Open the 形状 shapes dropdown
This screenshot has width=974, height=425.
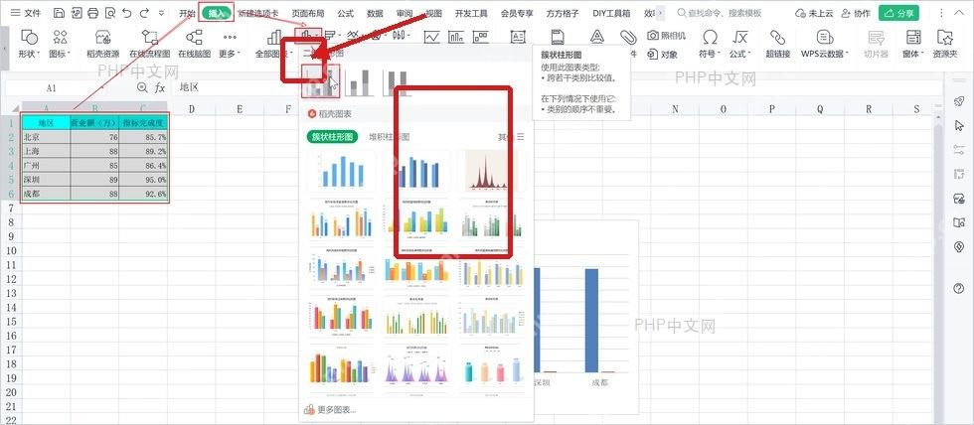[29, 44]
